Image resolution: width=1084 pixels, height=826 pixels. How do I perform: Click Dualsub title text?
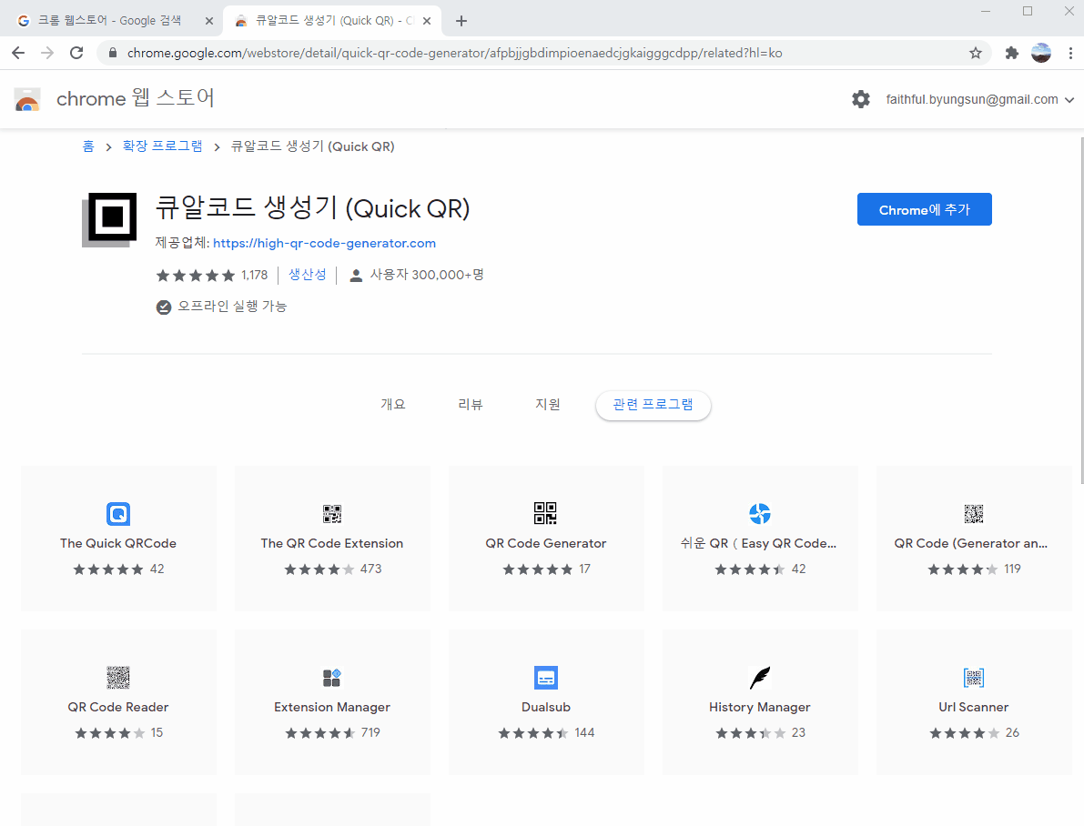pyautogui.click(x=546, y=707)
